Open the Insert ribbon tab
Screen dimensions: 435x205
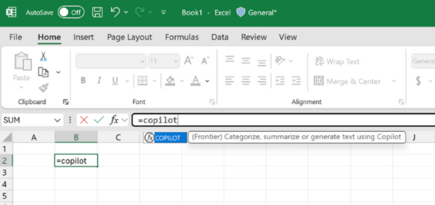83,37
